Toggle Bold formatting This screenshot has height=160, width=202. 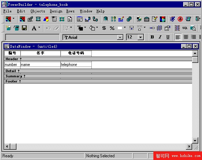pos(152,37)
